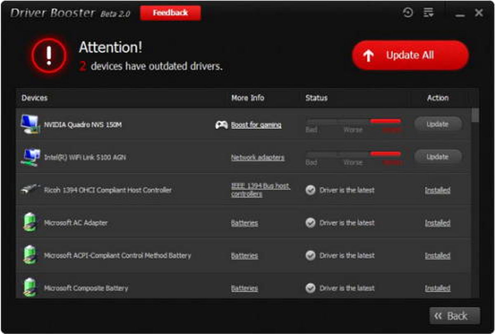
Task: Click 'Driver is the latest' in Ricoh row
Action: 347,190
